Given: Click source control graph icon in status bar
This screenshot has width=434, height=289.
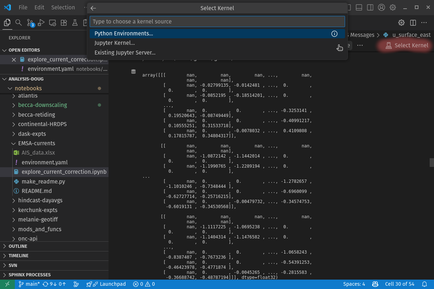Looking at the screenshot, I should point(76,284).
